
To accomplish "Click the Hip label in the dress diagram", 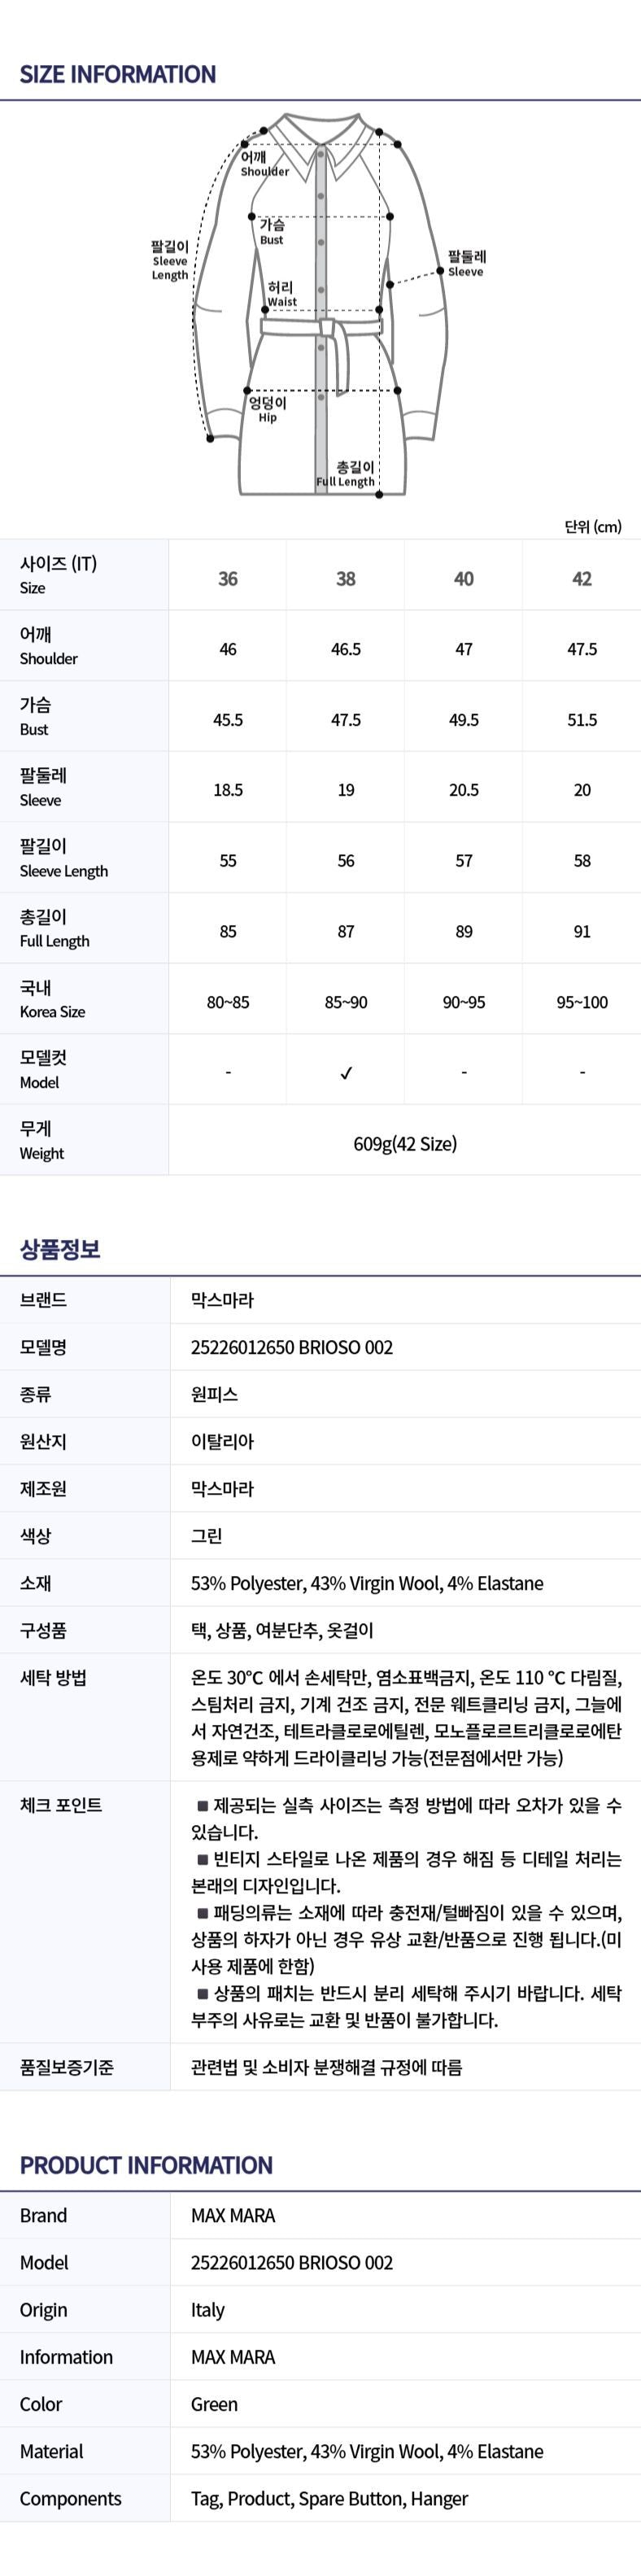I will coord(267,409).
